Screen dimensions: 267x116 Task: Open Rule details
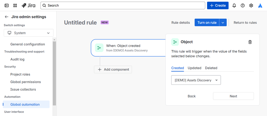tap(181, 22)
